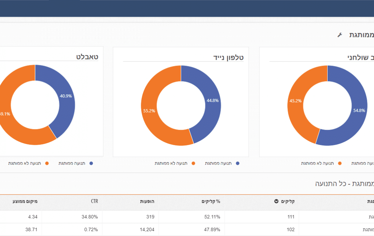Click the average position value 4.34
Image resolution: width=374 pixels, height=236 pixels.
(33, 217)
